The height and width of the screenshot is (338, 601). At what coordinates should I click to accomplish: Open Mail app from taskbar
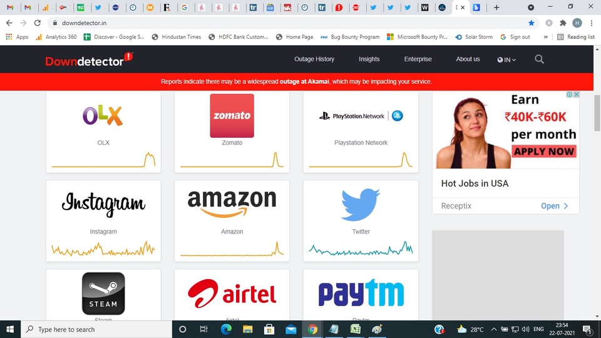(291, 329)
